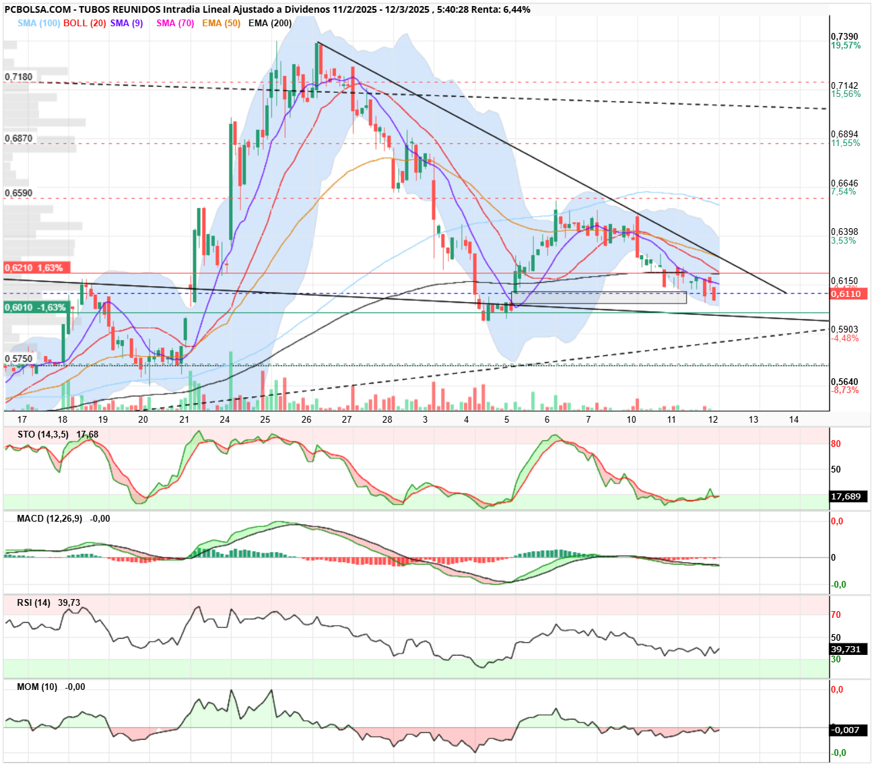The height and width of the screenshot is (766, 874).
Task: Click the 17,689 stochastic value tag
Action: click(x=848, y=497)
